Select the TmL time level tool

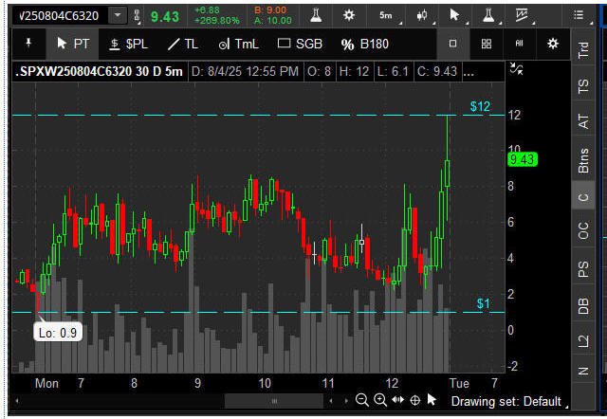point(238,44)
